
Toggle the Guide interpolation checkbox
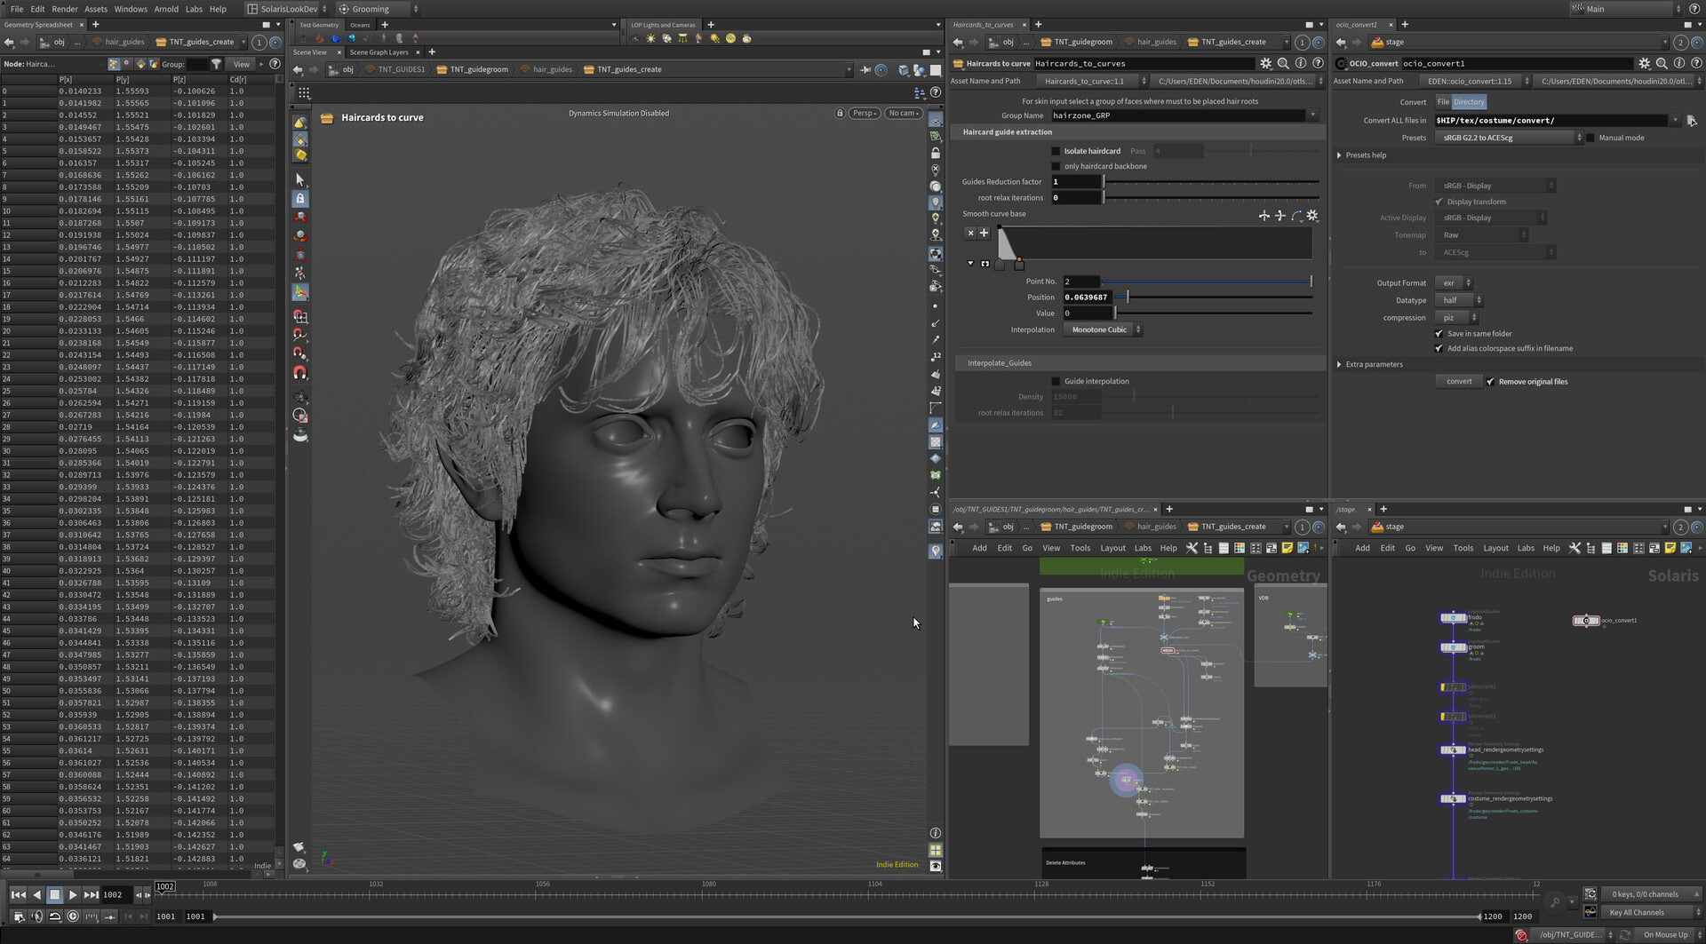point(1056,382)
